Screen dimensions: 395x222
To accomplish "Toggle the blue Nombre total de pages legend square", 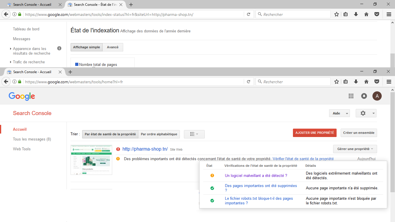I will [77, 64].
